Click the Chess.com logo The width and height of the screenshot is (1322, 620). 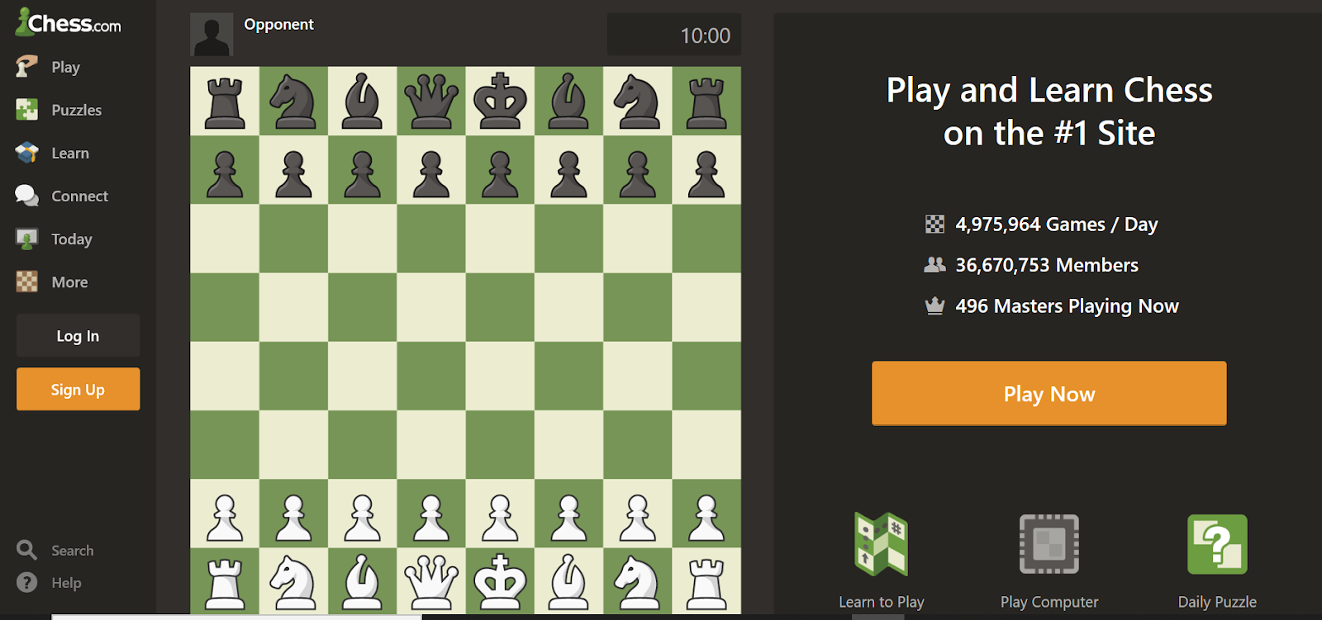coord(69,22)
